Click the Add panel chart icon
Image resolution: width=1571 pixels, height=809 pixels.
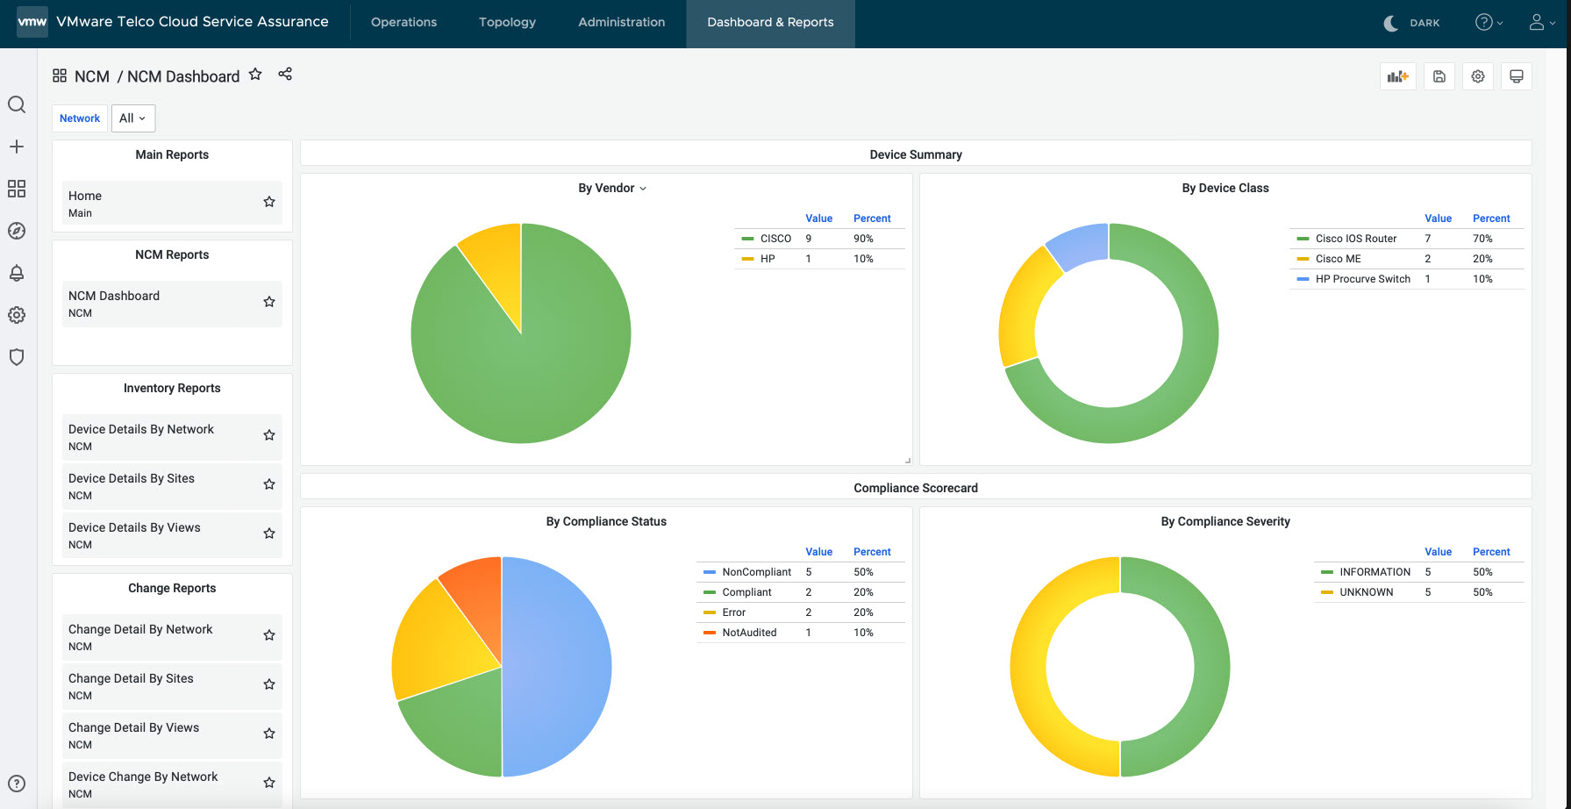tap(1397, 76)
